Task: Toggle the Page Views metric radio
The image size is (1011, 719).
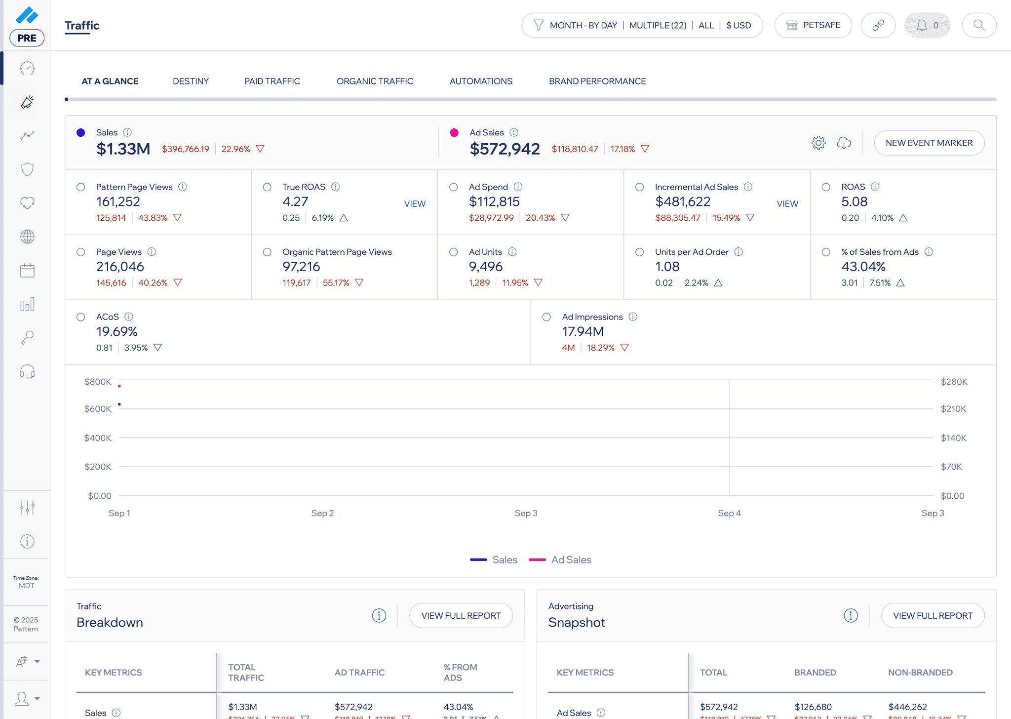Action: tap(81, 252)
